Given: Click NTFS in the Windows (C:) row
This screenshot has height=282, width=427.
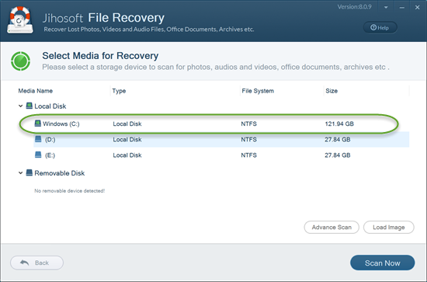Looking at the screenshot, I should [x=249, y=124].
